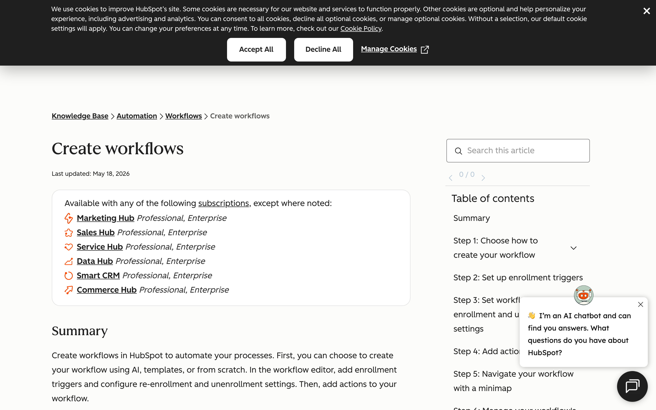Jump to Step 2: Set up enrollment triggers

tap(518, 278)
